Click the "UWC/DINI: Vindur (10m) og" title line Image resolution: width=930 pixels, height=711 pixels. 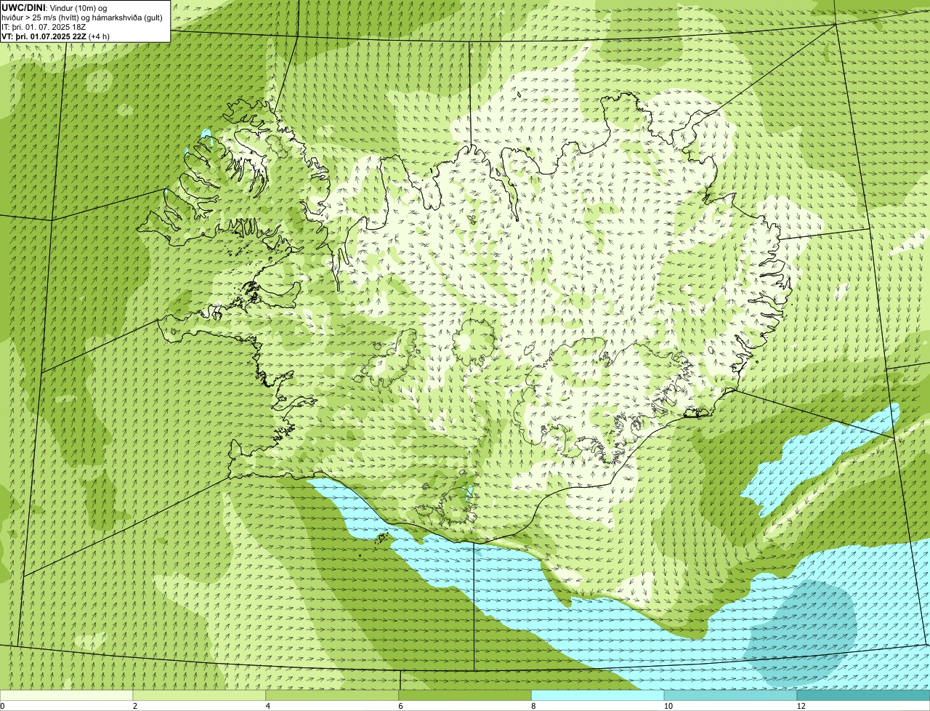point(54,8)
